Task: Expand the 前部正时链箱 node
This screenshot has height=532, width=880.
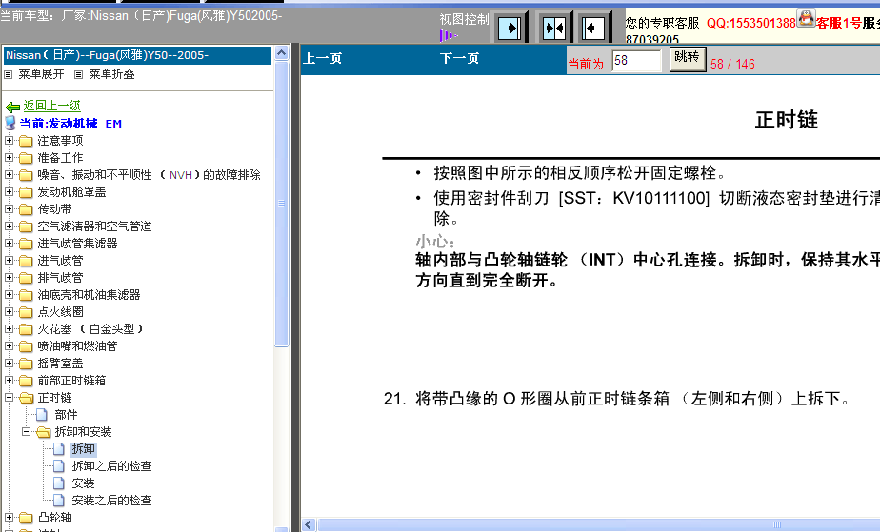Action: coord(9,380)
